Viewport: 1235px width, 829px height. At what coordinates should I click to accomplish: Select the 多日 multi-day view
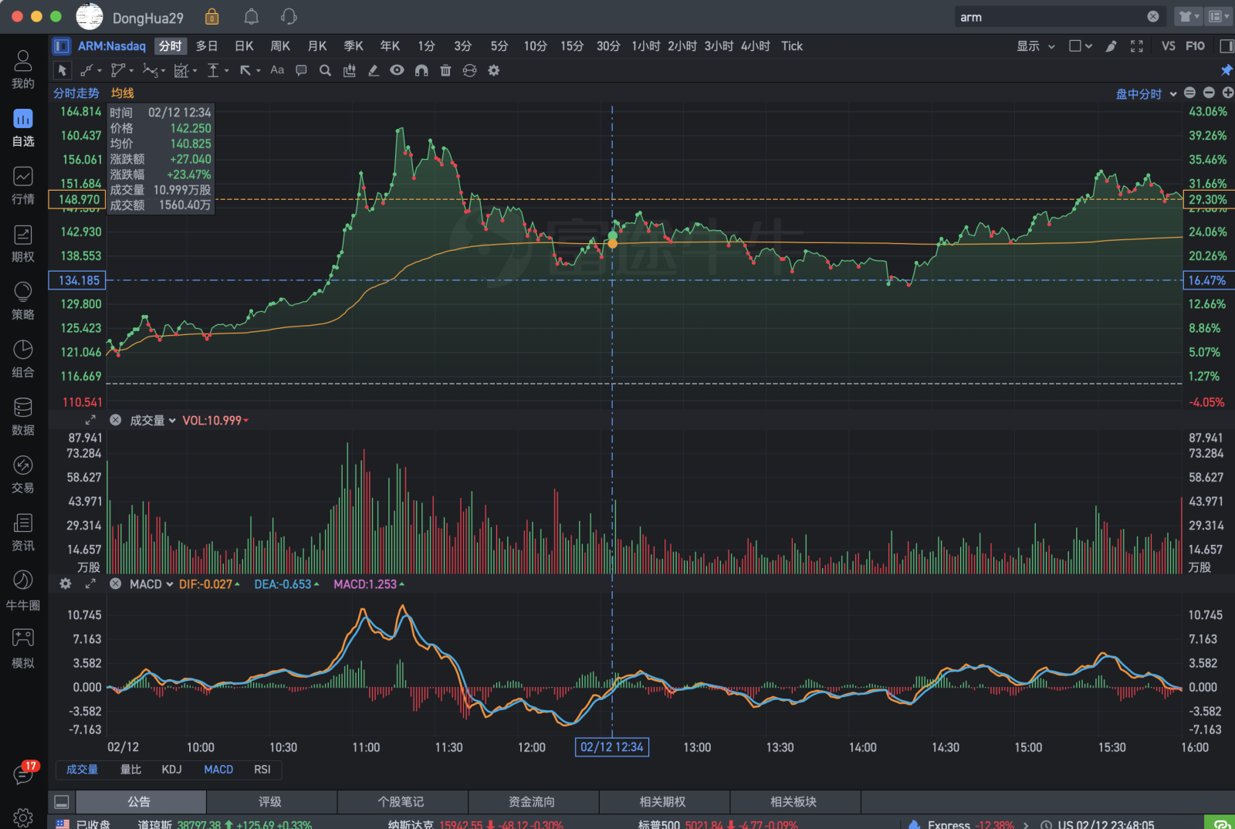click(207, 46)
